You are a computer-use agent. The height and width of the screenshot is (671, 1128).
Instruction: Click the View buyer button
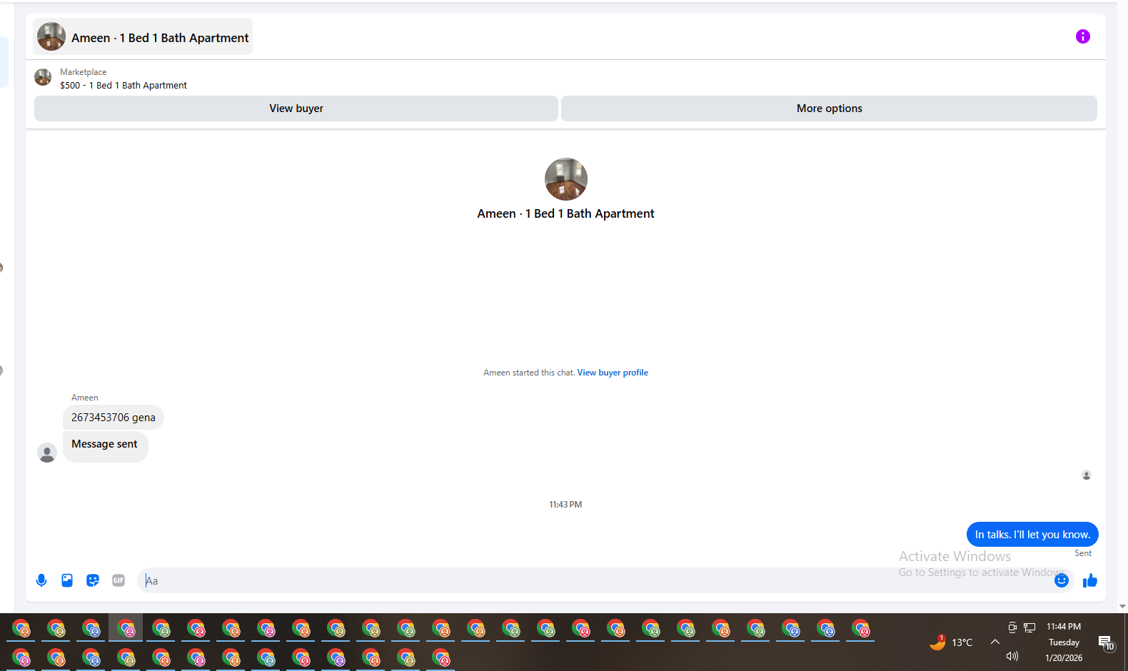coord(296,109)
